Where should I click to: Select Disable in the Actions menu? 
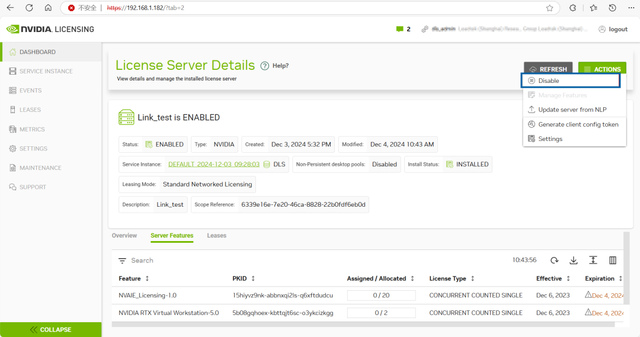coord(571,81)
